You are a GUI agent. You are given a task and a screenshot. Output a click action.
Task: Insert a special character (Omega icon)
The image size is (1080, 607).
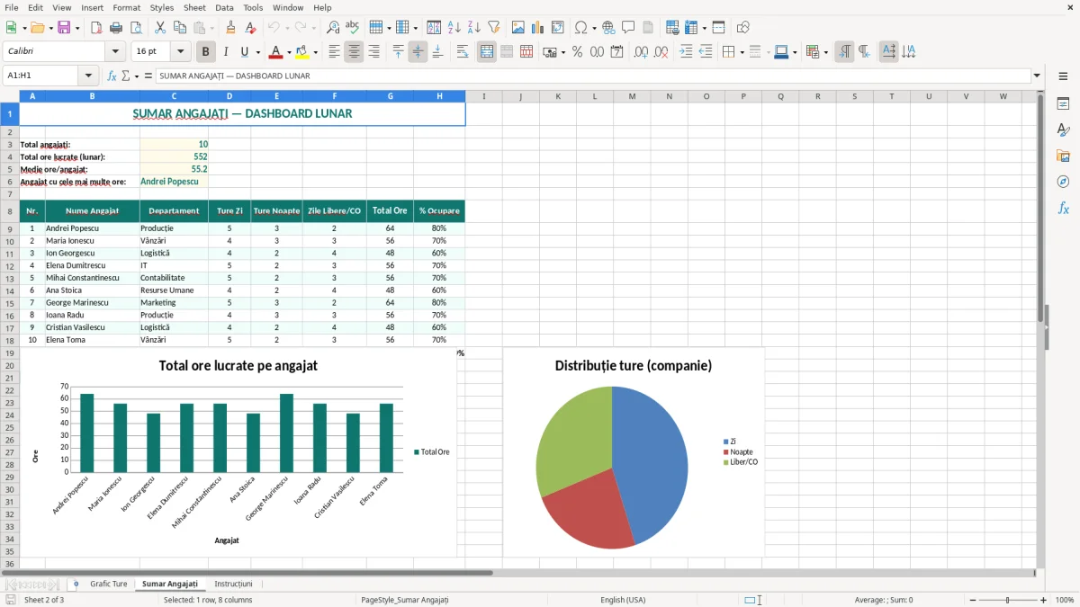pos(580,28)
